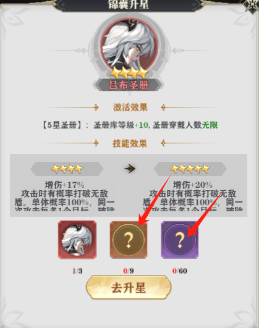Click the 吕布圣册 name label
Viewport: 259px width, 328px height.
(129, 85)
